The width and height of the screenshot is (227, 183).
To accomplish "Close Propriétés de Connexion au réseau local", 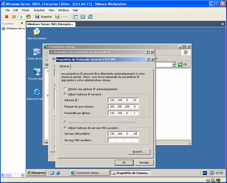I will (x=152, y=52).
